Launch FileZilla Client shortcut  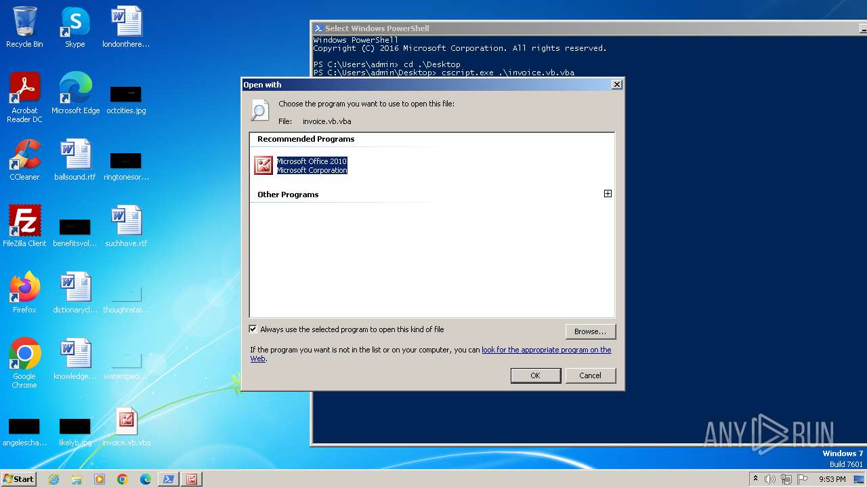[x=24, y=226]
